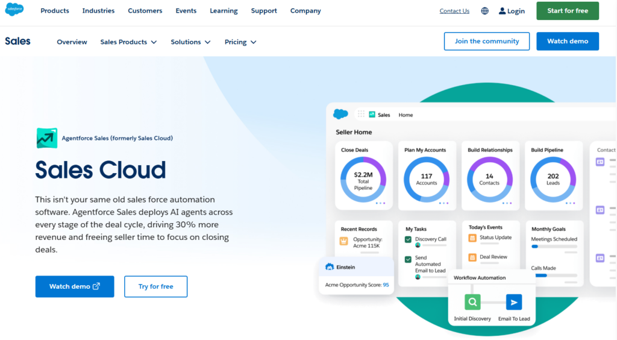The image size is (617, 340).
Task: Expand the Sales Products dropdown
Action: [128, 42]
